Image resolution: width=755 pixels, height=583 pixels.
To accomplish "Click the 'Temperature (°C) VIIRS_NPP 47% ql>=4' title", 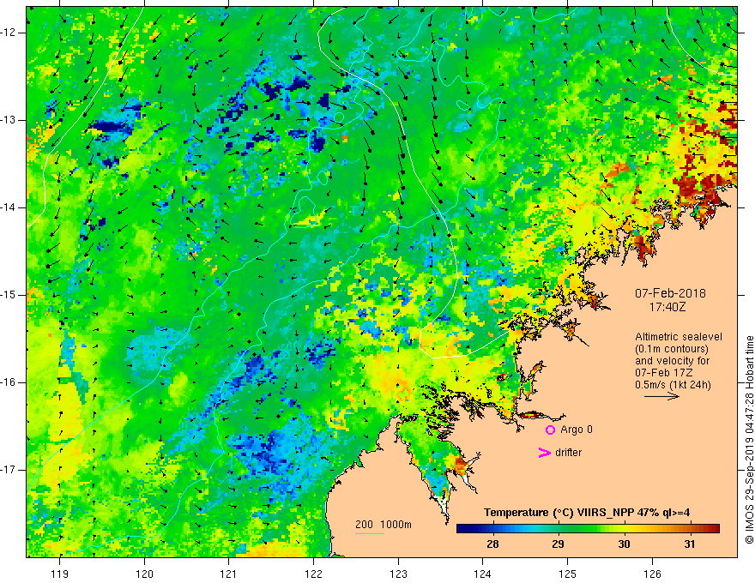I will [x=587, y=513].
